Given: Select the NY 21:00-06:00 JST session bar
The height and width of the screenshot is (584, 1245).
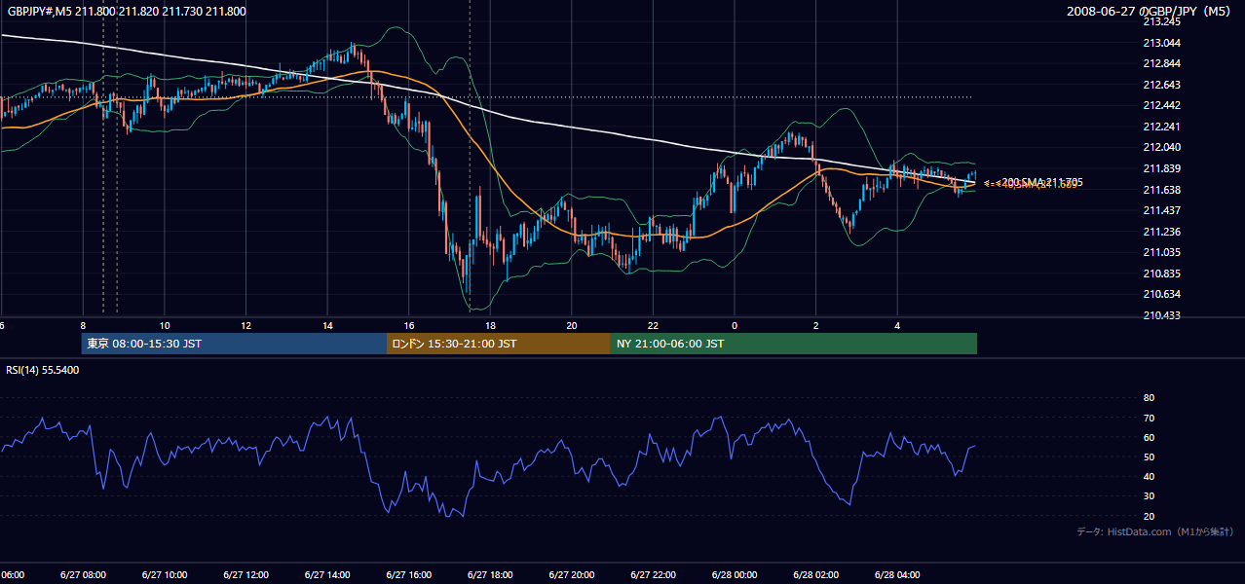Looking at the screenshot, I should [794, 344].
